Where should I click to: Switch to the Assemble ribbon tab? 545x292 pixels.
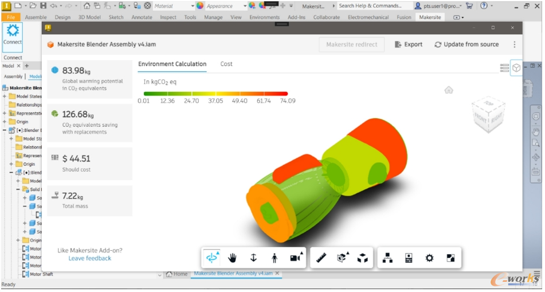point(36,17)
